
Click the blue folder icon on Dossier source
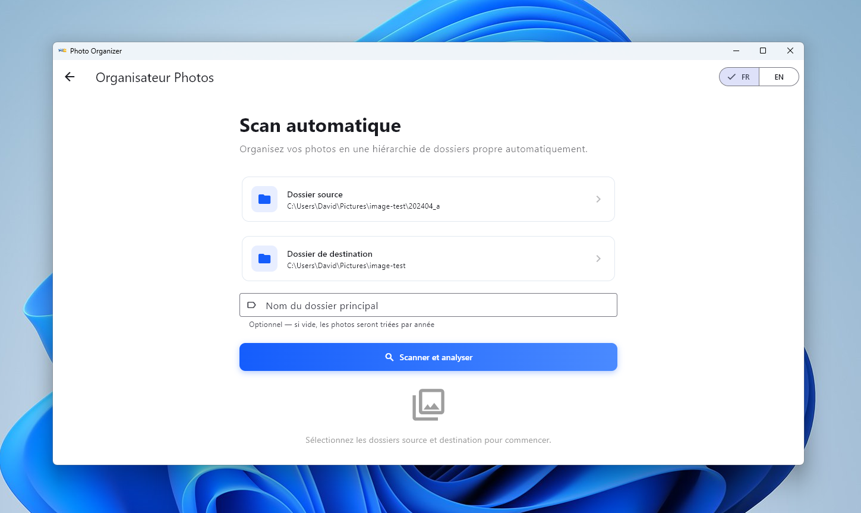click(264, 199)
